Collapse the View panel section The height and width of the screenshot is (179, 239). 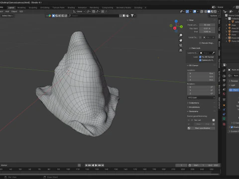190,20
